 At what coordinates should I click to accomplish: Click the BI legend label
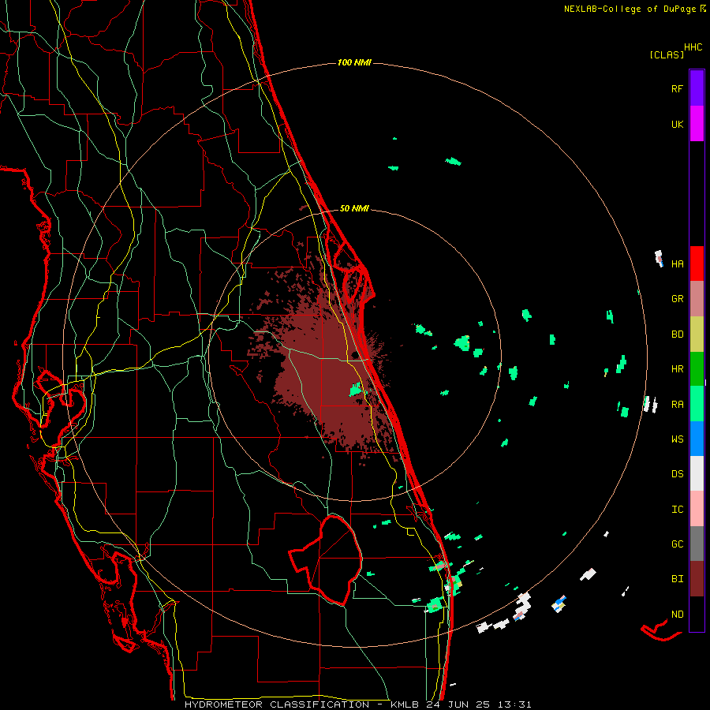pyautogui.click(x=677, y=579)
